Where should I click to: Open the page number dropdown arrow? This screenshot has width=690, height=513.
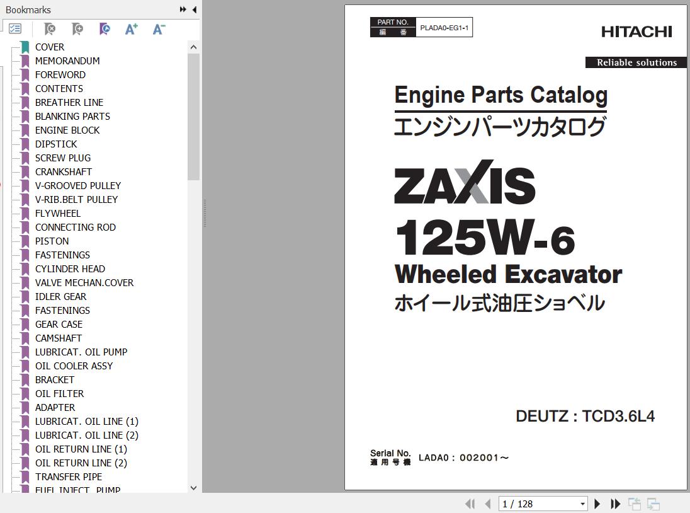click(582, 504)
